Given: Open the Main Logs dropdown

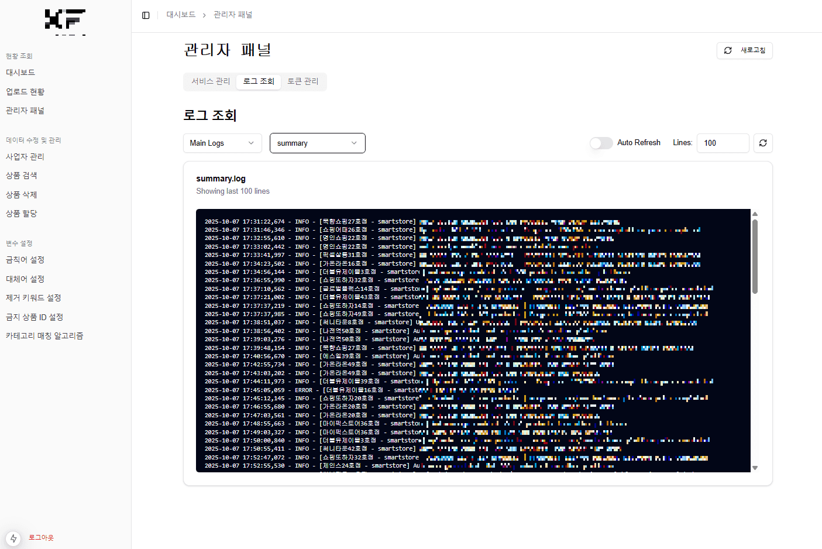Looking at the screenshot, I should click(222, 143).
